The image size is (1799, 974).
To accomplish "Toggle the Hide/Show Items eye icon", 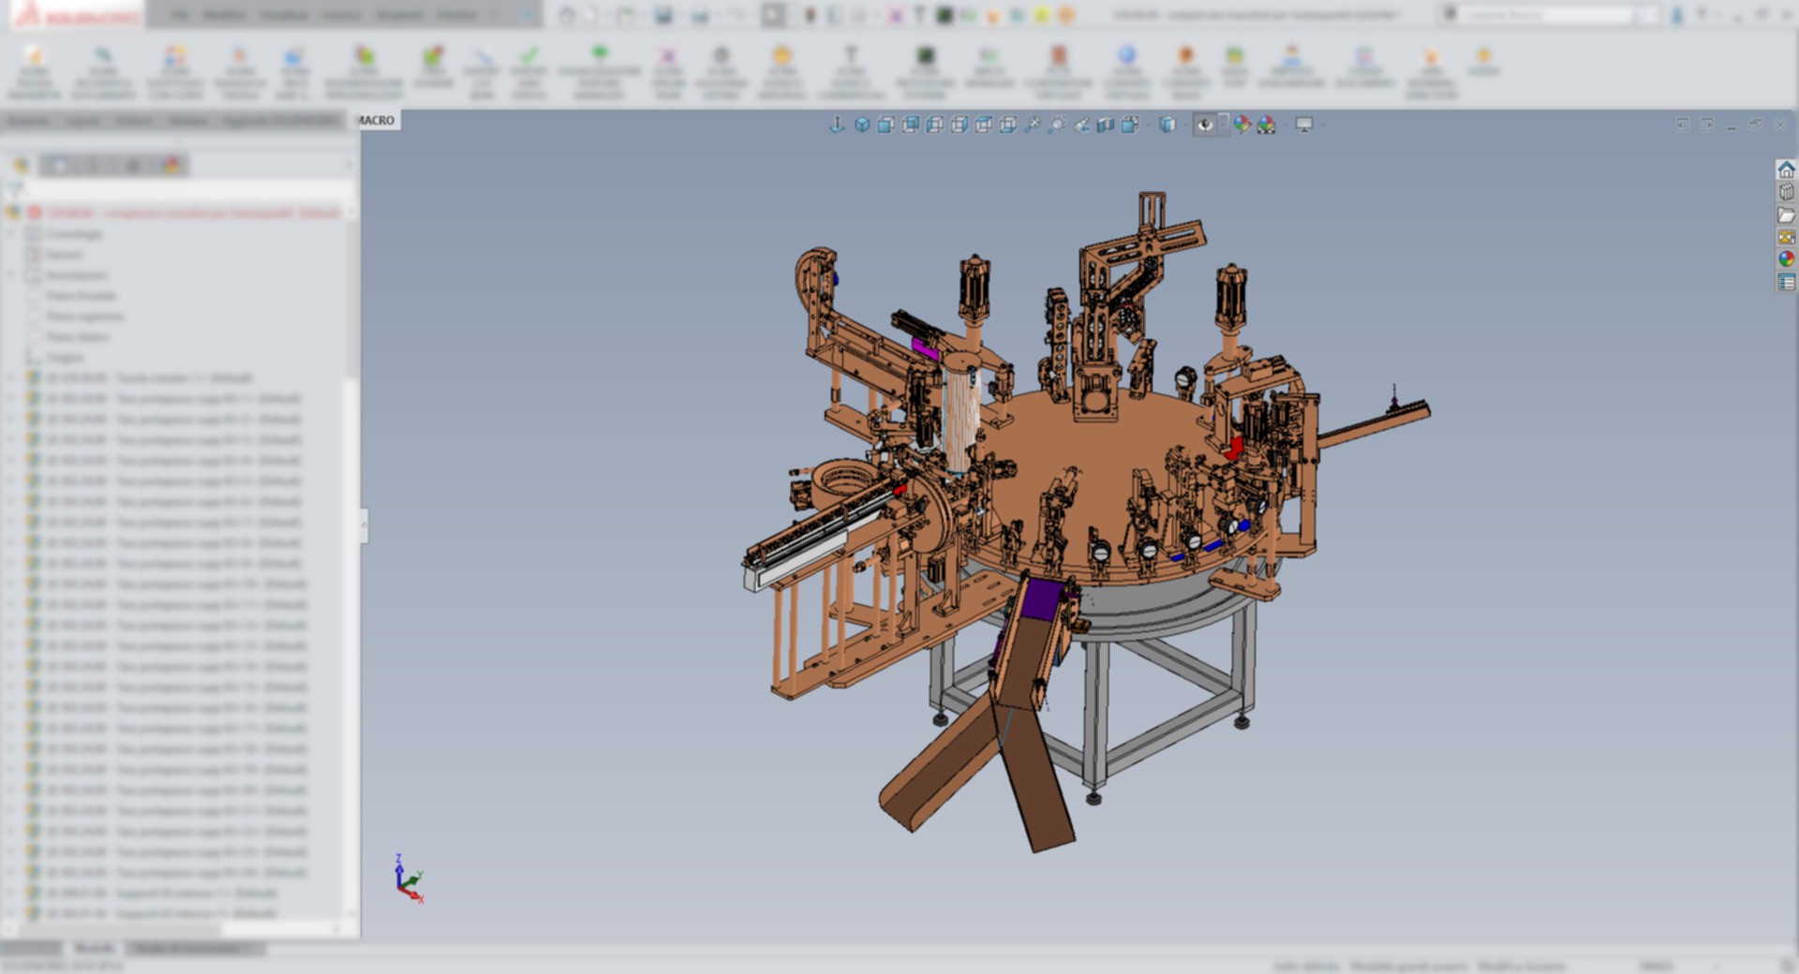I will (x=1205, y=125).
